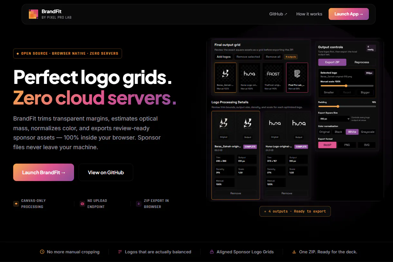Click the ZIP export download icon
Image resolution: width=393 pixels, height=262 pixels.
(x=139, y=203)
